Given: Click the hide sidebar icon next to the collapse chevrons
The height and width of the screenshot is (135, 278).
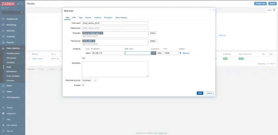Looking at the screenshot, I should pos(22,4).
